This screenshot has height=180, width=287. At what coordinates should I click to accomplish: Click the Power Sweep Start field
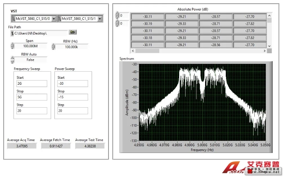73,84
